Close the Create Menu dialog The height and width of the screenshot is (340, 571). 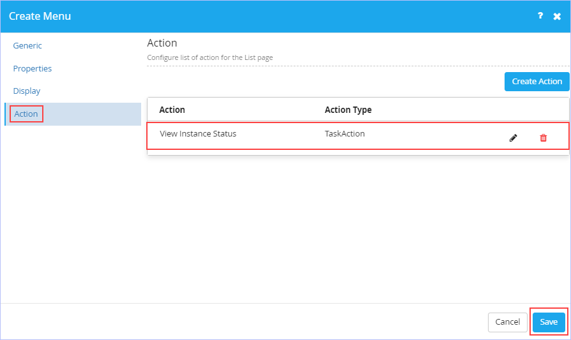(x=557, y=17)
